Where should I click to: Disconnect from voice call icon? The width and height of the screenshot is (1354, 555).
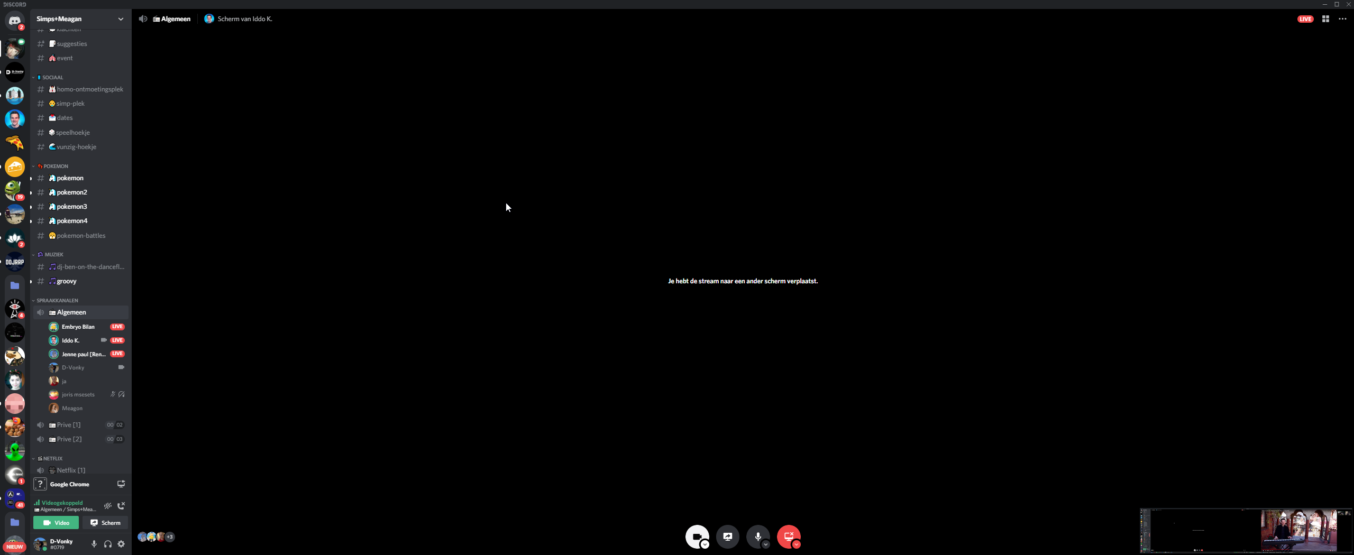pyautogui.click(x=121, y=506)
